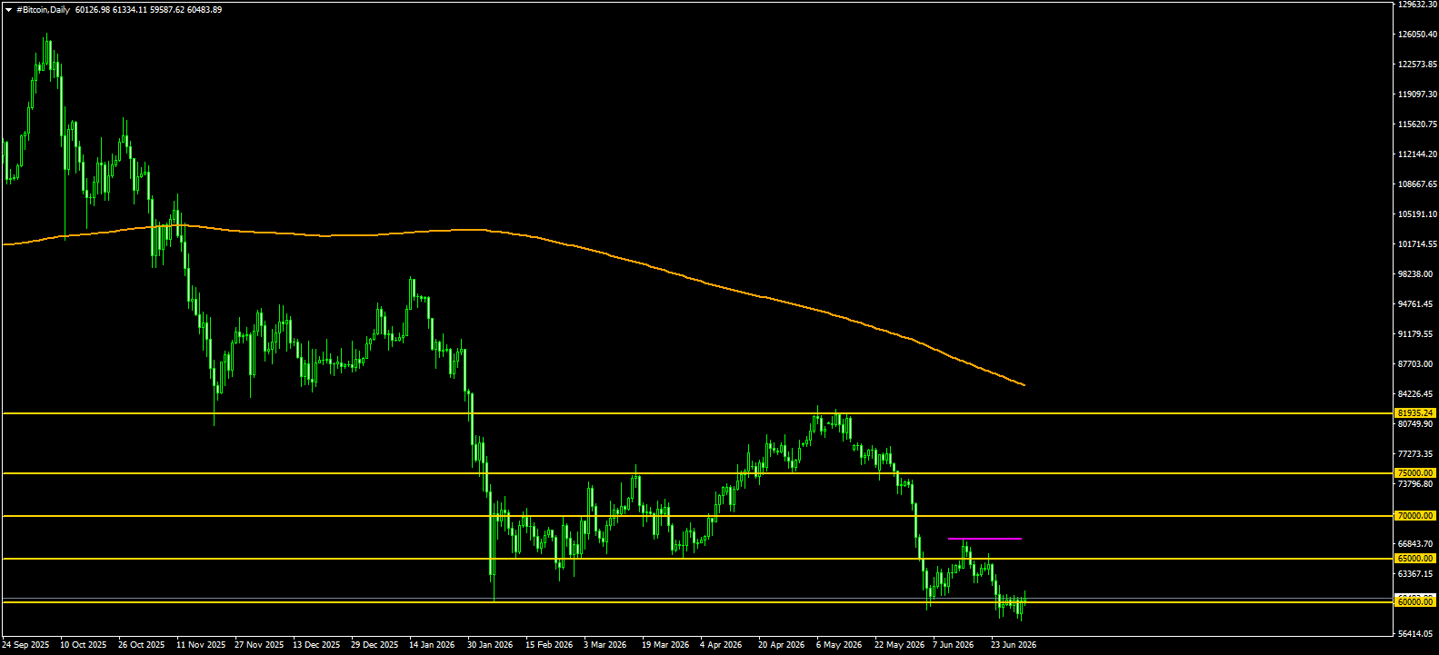This screenshot has height=655, width=1439.
Task: Select the yellow 81935.24 price label
Action: click(x=1416, y=413)
